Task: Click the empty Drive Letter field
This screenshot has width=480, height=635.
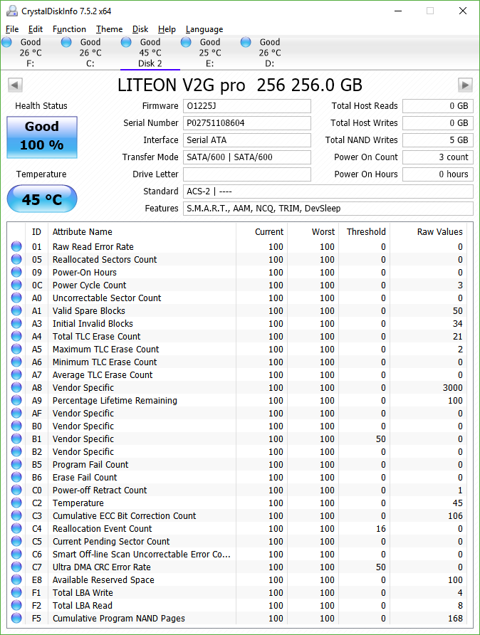Action: 247,174
